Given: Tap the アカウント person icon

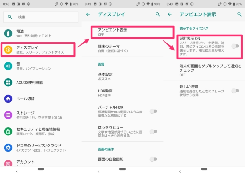Looking at the screenshot, I should 8,163.
